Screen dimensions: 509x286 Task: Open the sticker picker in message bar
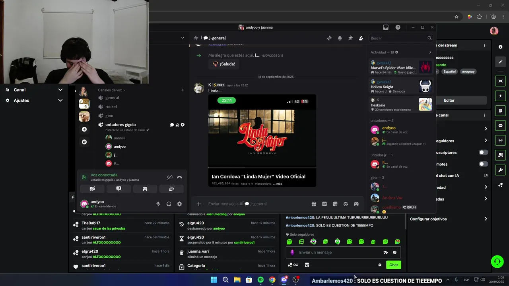(x=335, y=204)
